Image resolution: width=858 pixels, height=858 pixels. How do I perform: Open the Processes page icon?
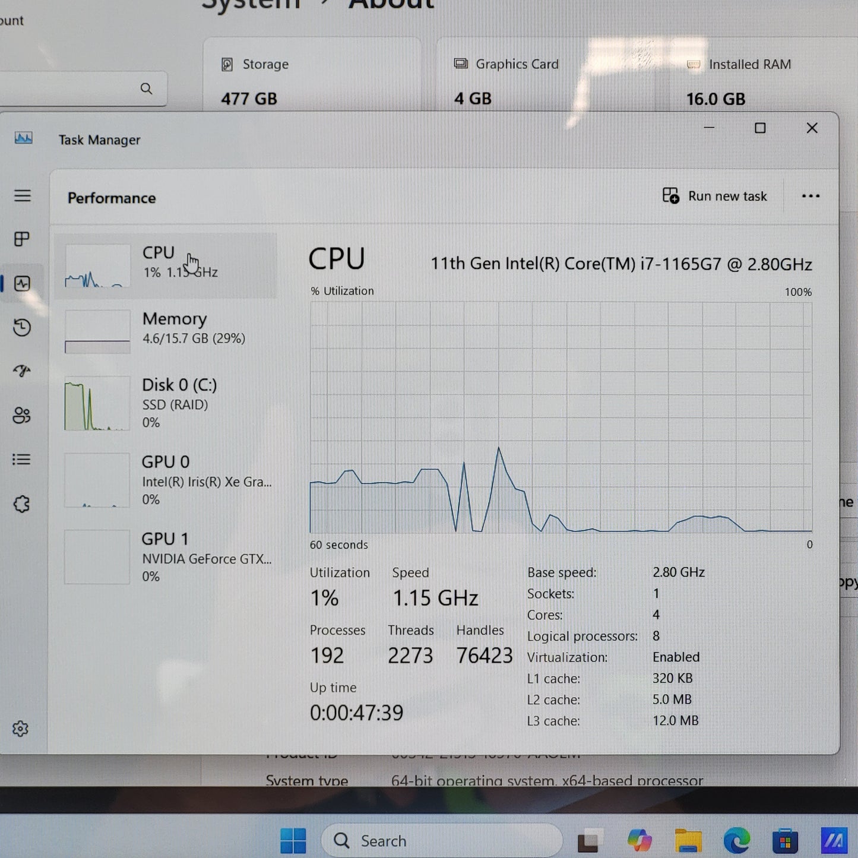point(22,239)
